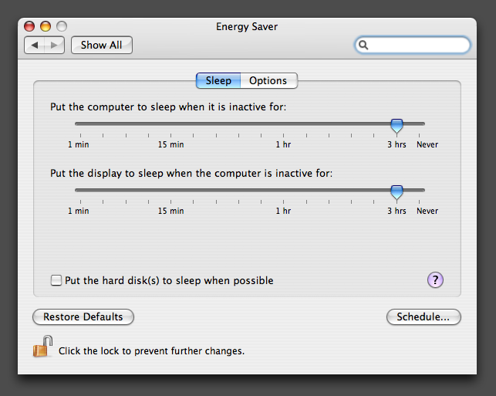Minimize the Energy Saver window
Screen dimensions: 496x396
coord(46,27)
